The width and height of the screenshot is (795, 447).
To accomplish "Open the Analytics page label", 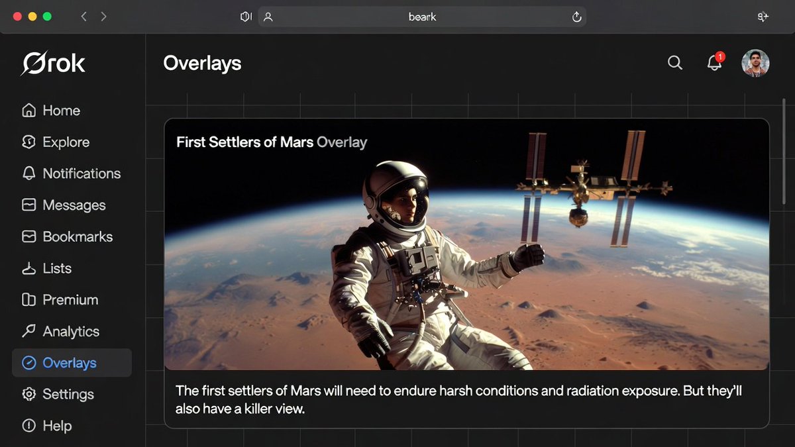I will (x=71, y=331).
